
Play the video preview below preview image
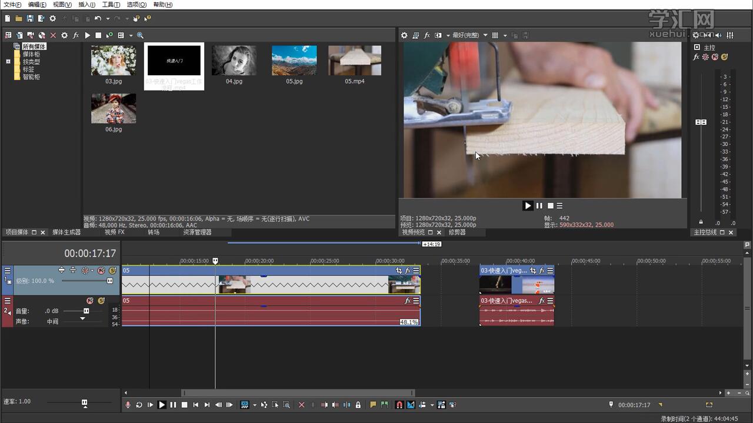(528, 206)
